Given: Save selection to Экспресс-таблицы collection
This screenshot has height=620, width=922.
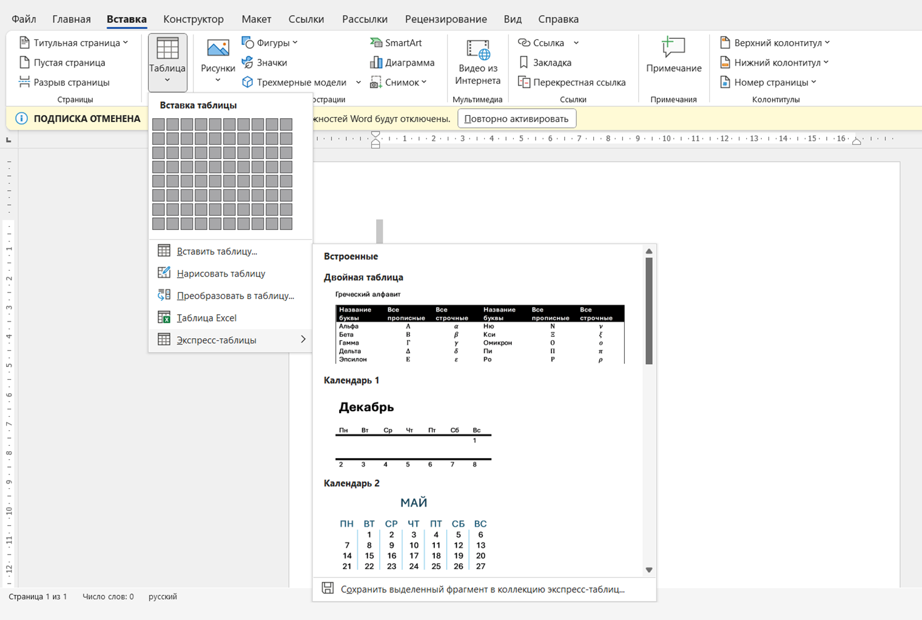Looking at the screenshot, I should (484, 589).
